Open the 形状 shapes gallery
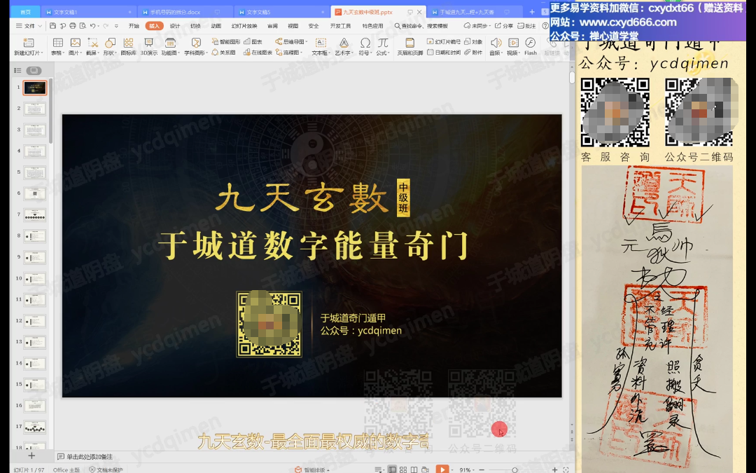756x473 pixels. pyautogui.click(x=110, y=46)
